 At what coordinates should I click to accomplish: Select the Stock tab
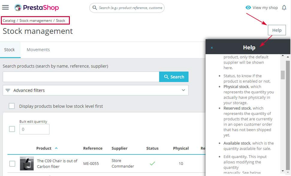pos(10,50)
